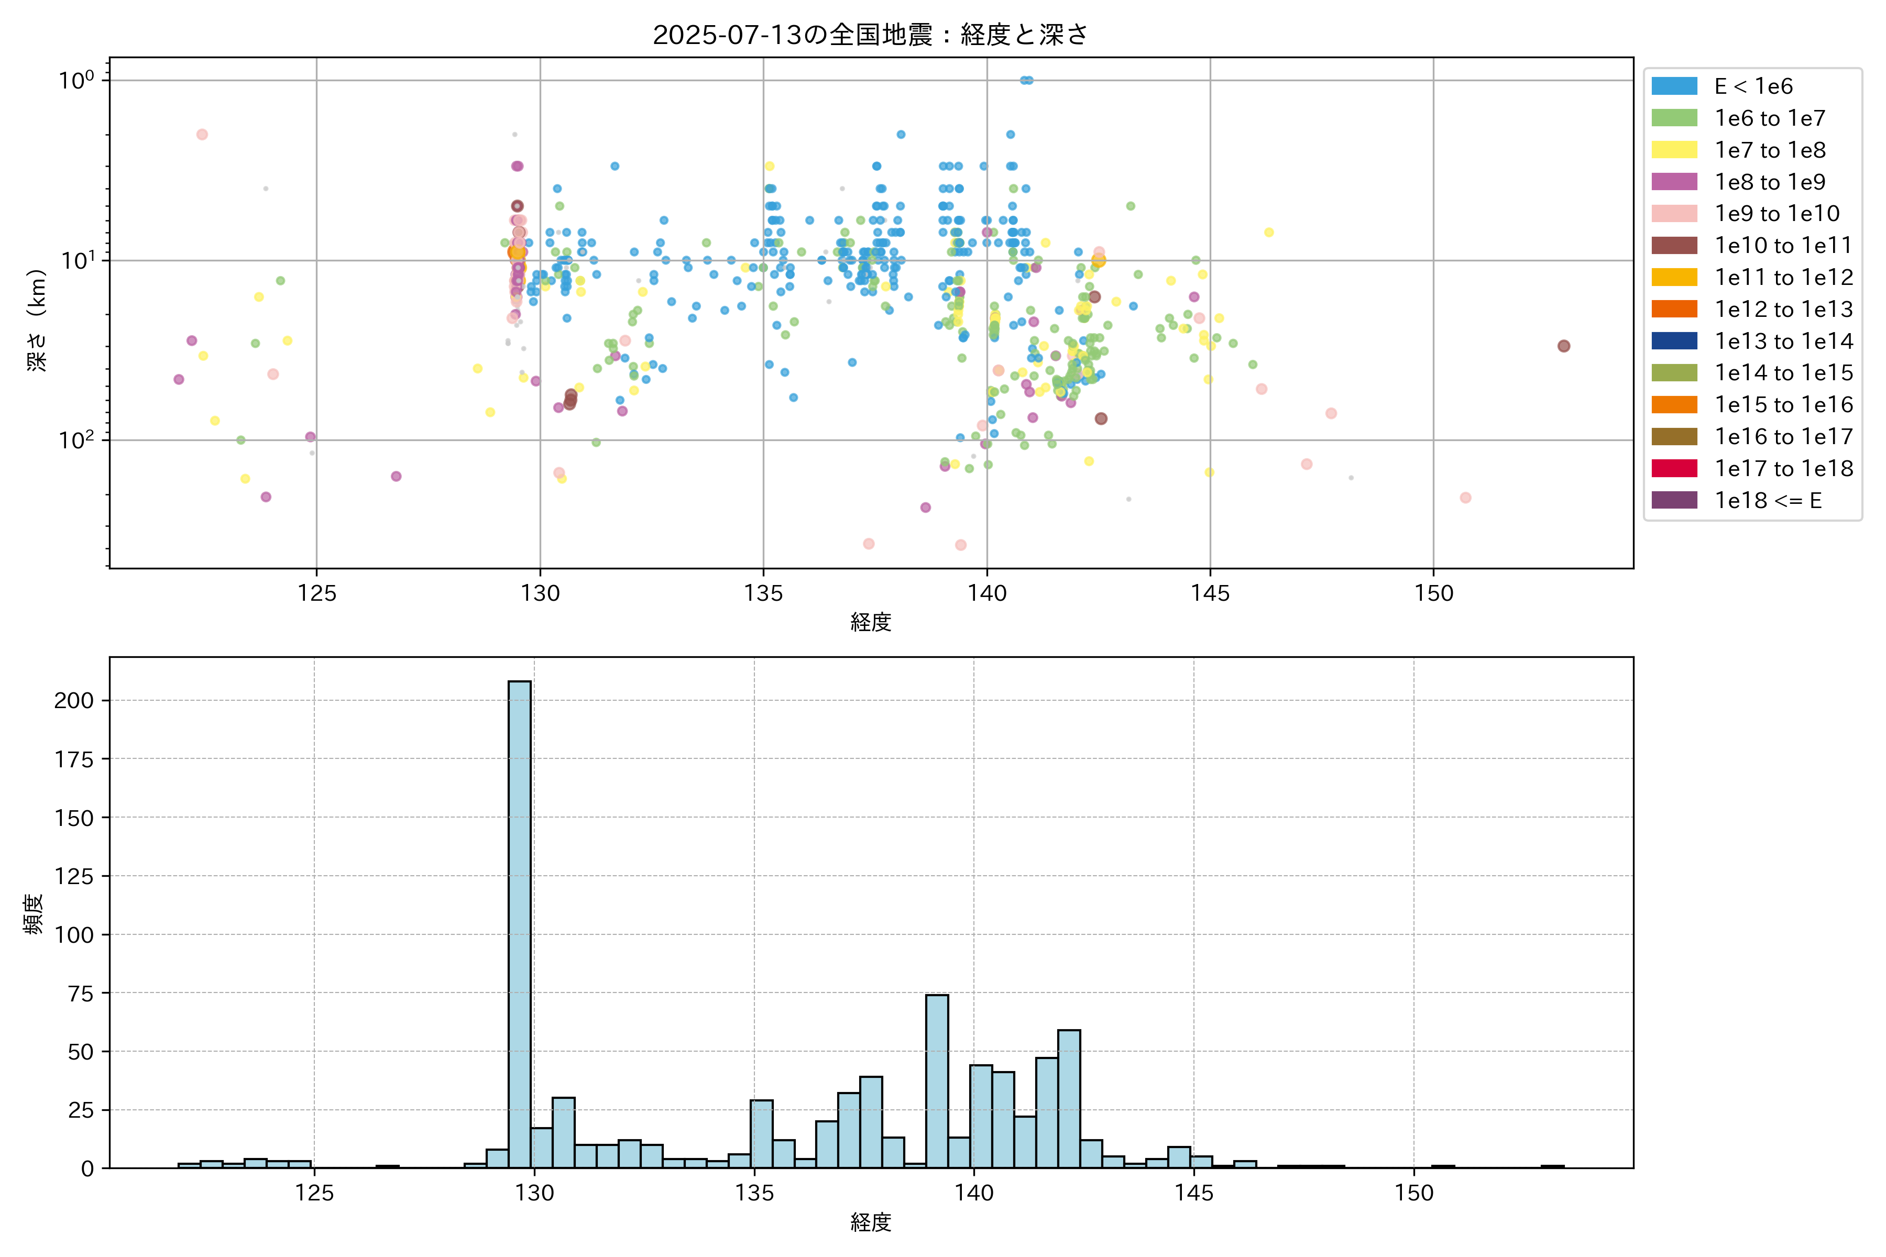
Task: Click the brown data point near longitude 153
Action: [x=1564, y=346]
